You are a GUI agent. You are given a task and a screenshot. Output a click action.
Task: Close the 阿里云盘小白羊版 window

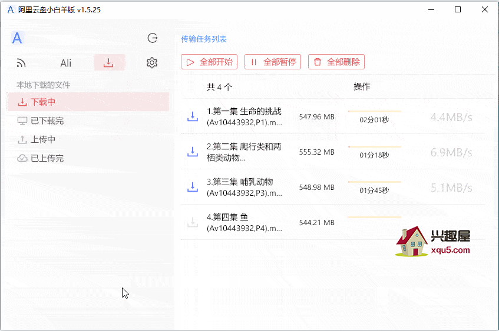click(485, 10)
